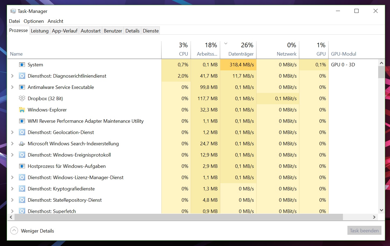The image size is (390, 246).
Task: Sort by the CPU column header
Action: click(176, 50)
